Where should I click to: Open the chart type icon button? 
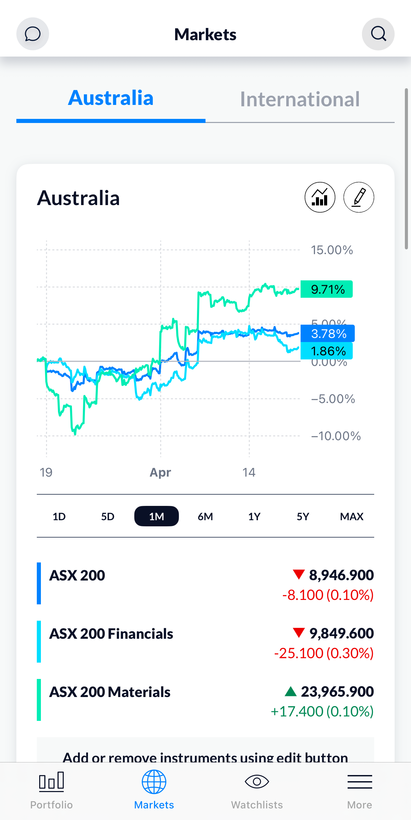[320, 197]
